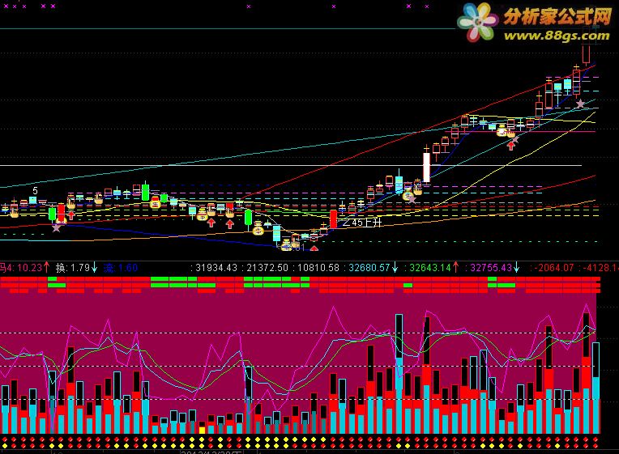Click the white value '21372.50'
The width and height of the screenshot is (619, 454).
pyautogui.click(x=267, y=268)
